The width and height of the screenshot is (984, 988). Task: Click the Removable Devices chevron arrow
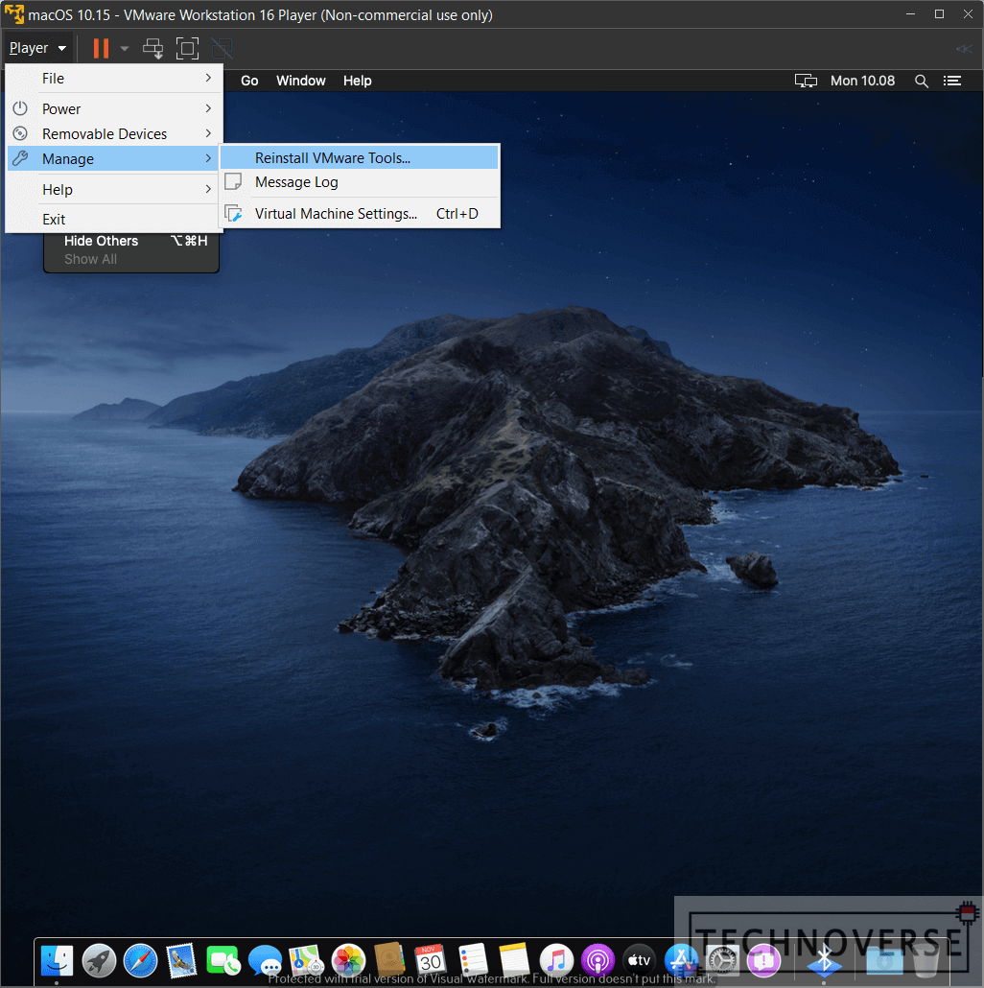208,133
